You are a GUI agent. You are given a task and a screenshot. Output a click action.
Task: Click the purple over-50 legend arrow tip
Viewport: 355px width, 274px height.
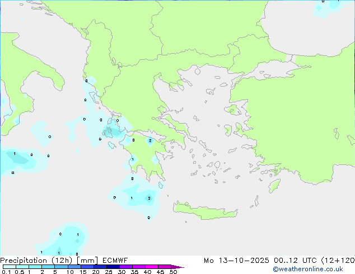click(x=177, y=267)
